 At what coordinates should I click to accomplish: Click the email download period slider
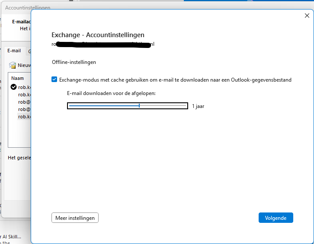(127, 106)
